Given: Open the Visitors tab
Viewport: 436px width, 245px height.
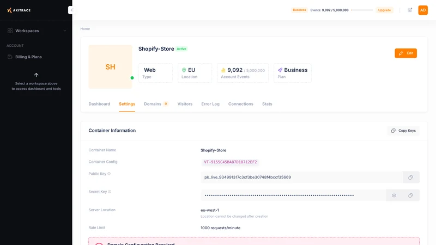Looking at the screenshot, I should (185, 104).
